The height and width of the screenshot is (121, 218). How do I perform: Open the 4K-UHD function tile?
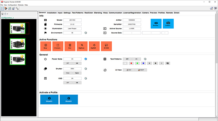[106, 46]
